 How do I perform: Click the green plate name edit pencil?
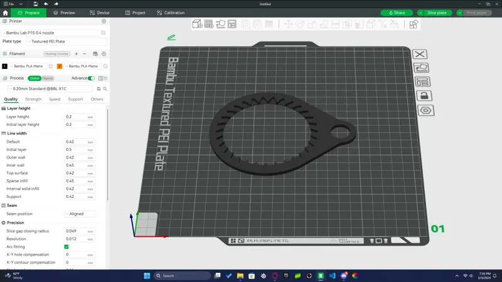[171, 37]
